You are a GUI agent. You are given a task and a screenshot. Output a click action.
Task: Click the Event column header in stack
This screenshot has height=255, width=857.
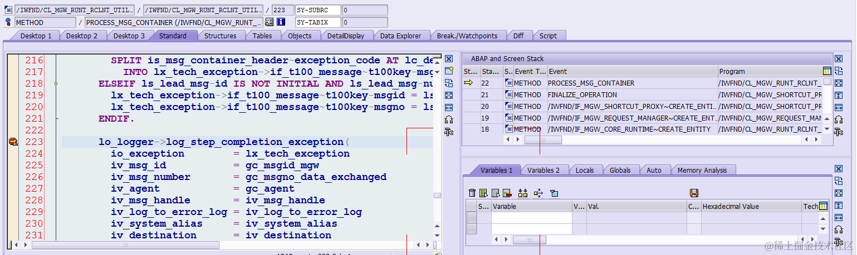pos(632,71)
